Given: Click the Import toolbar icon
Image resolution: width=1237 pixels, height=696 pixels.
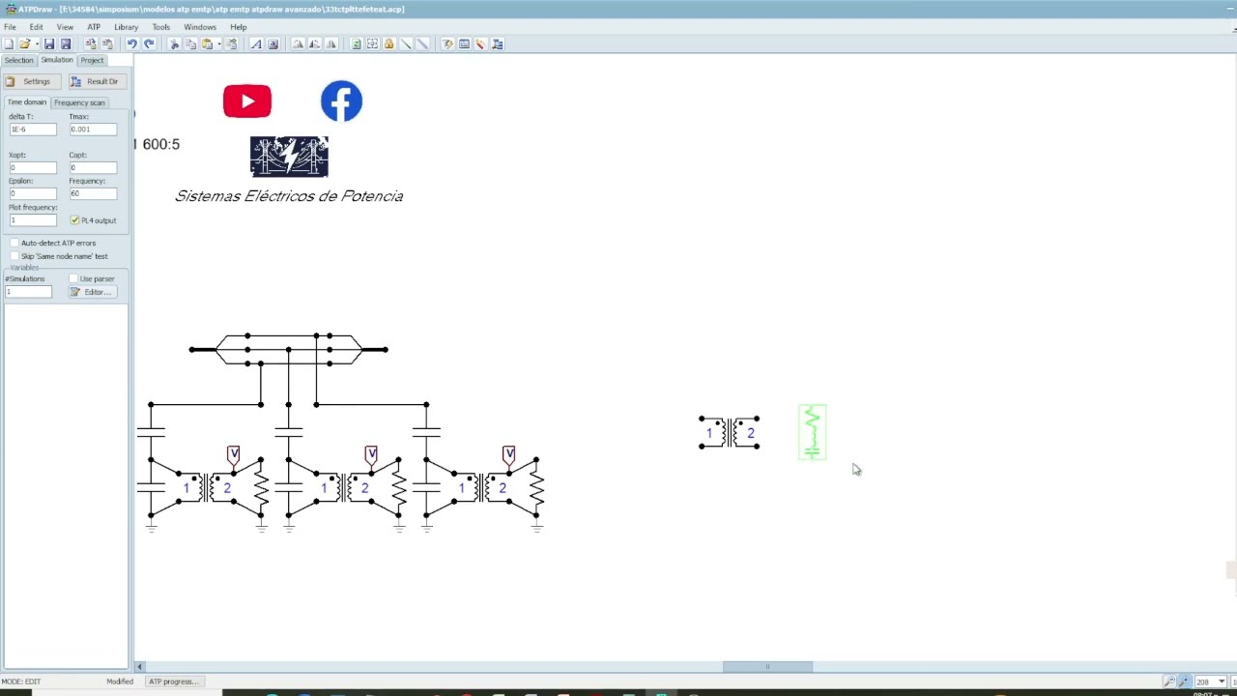Looking at the screenshot, I should click(x=91, y=43).
